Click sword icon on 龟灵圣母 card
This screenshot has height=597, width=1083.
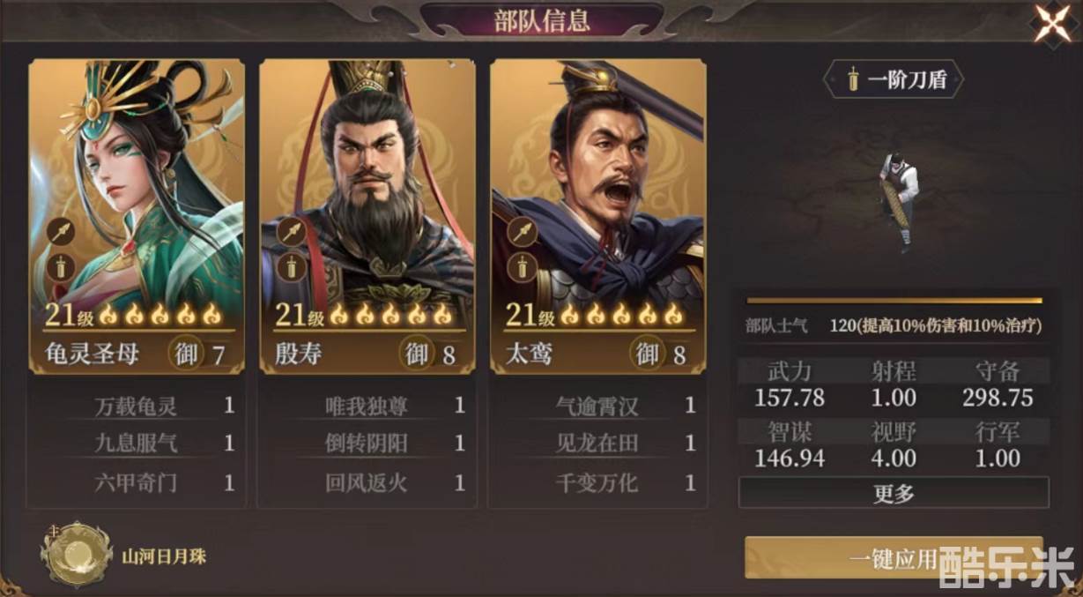tap(61, 265)
